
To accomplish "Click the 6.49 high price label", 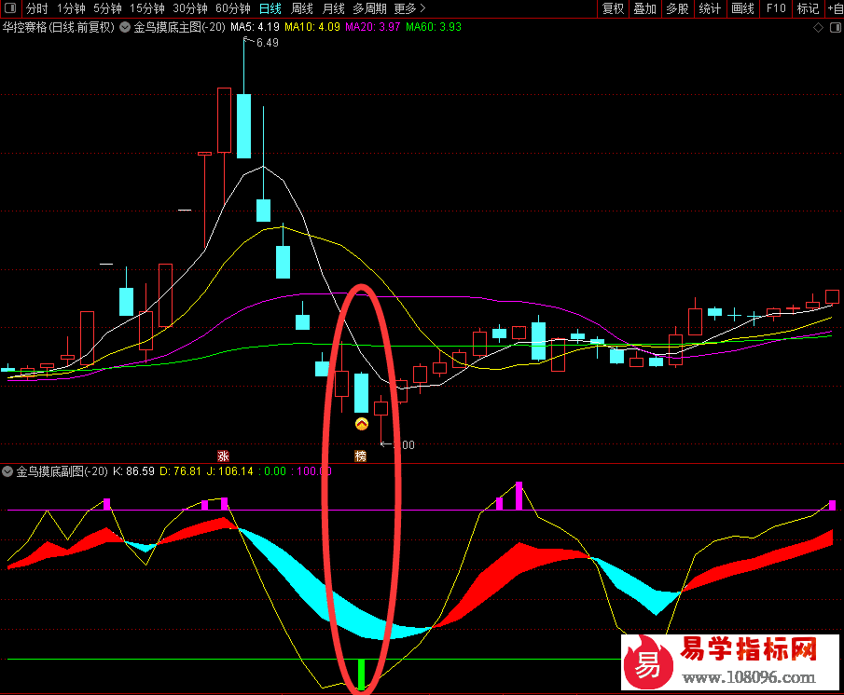I will pyautogui.click(x=268, y=43).
